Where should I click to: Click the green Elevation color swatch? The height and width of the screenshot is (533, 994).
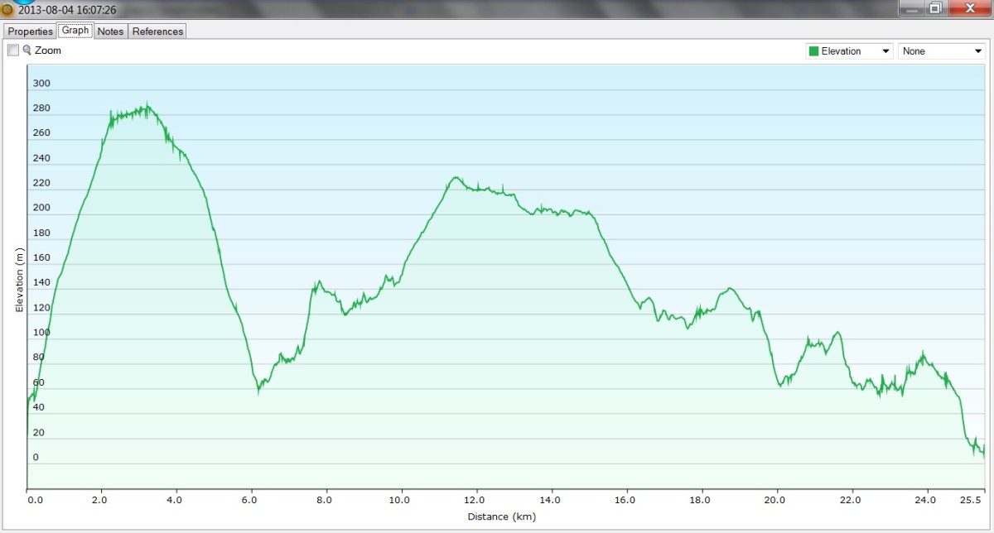click(813, 51)
